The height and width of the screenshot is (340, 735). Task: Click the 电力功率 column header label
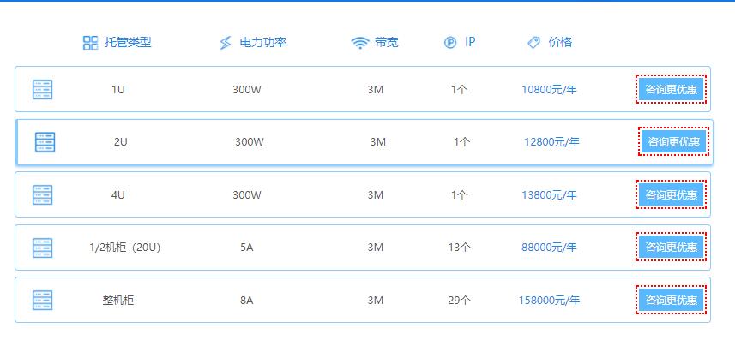[263, 42]
